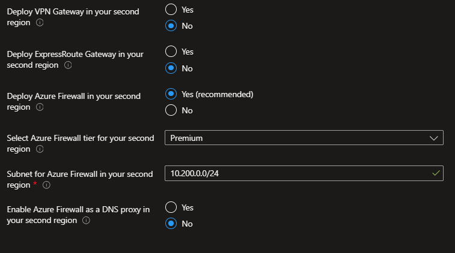
Task: Select Yes (recommended) for Azure Firewall
Action: click(171, 94)
